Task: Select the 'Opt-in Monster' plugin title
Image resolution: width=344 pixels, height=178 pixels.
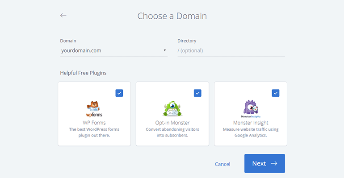Action: coord(172,123)
